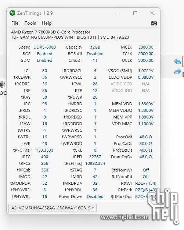Click the tRFC2 value 256
Screen dimensions: 184x230
45,163
